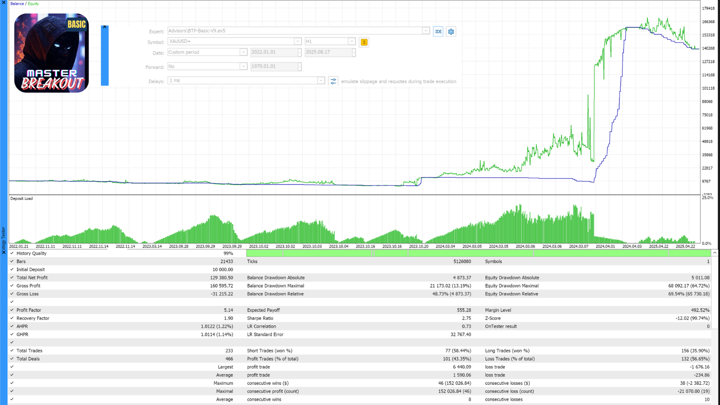Click the X on the blue vertical bar

pyautogui.click(x=105, y=27)
